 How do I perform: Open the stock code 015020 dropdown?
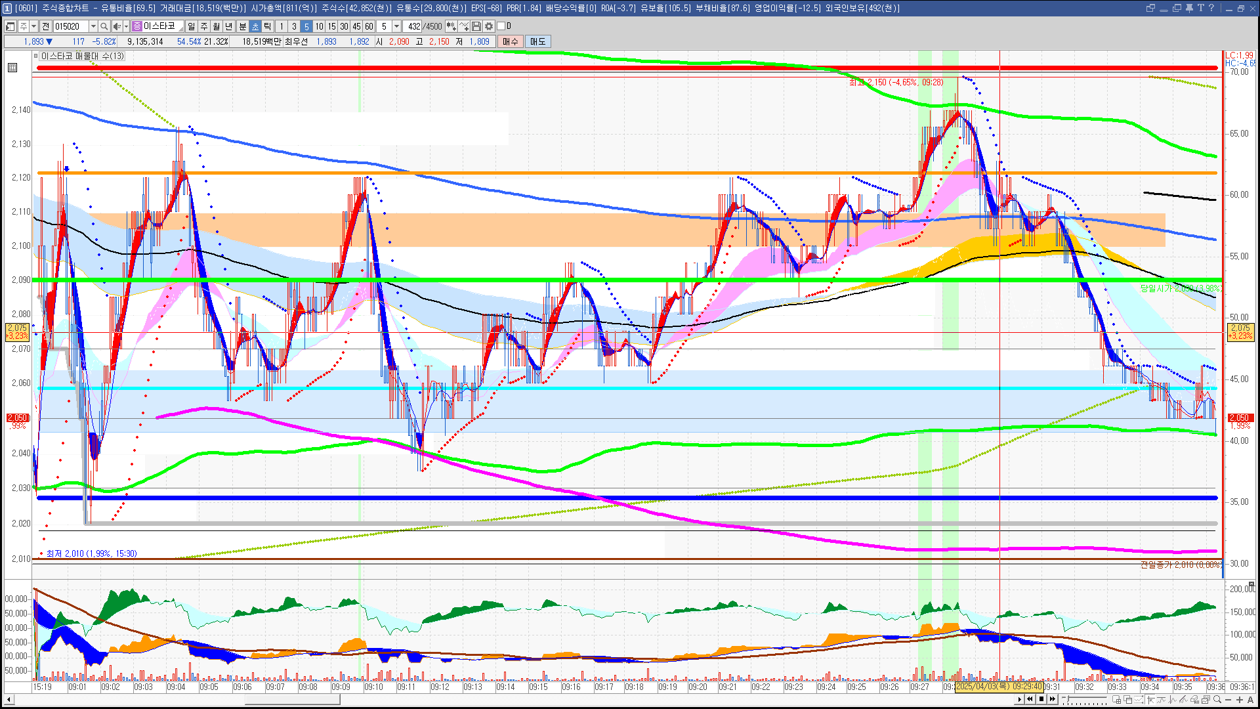[93, 26]
